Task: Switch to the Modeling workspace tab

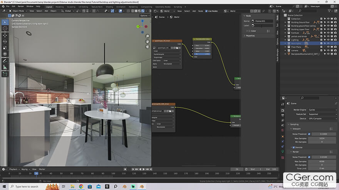Action: coord(59,7)
